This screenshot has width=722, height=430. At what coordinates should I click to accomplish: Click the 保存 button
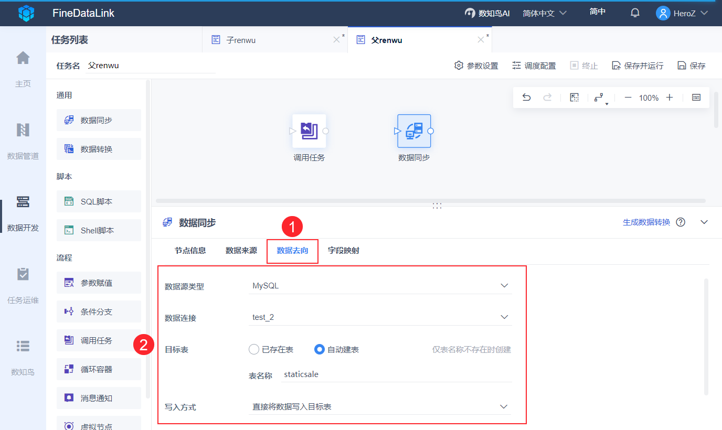point(692,66)
